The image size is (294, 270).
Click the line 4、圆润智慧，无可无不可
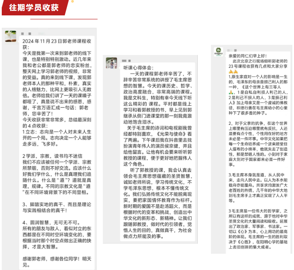click(x=51, y=223)
